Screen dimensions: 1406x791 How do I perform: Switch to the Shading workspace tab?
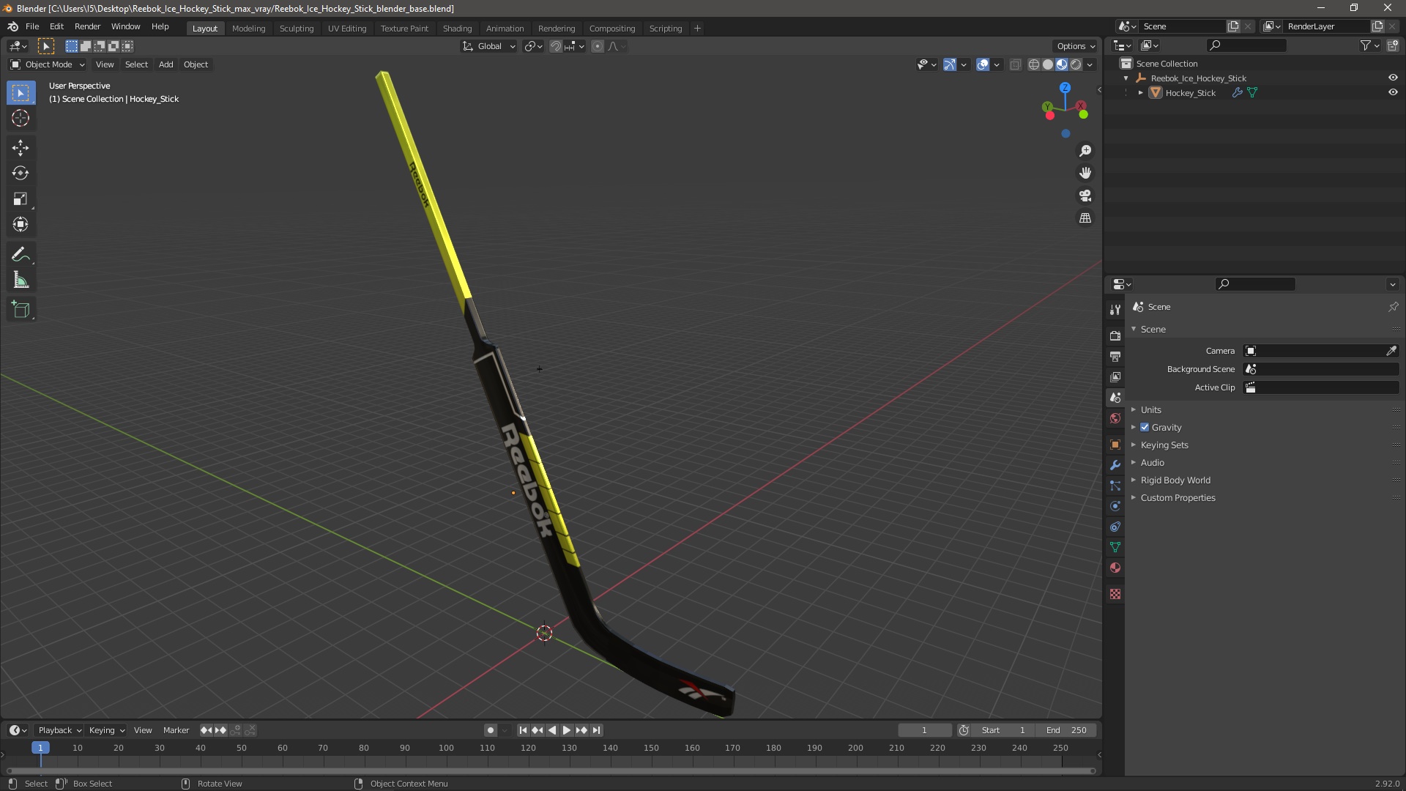click(457, 28)
